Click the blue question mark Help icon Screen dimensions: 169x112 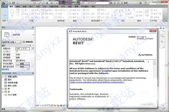pyautogui.click(x=146, y=3)
